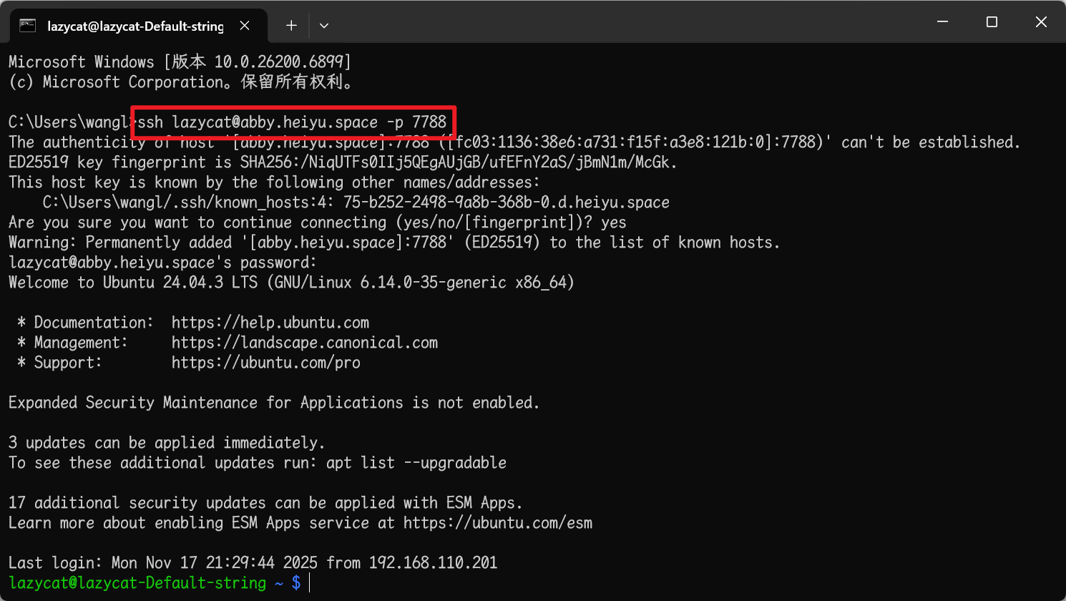Click the '(c) Microsoft Corporation' line
The height and width of the screenshot is (601, 1066).
click(182, 82)
